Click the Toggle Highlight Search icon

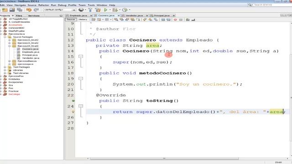pyautogui.click(x=133, y=20)
